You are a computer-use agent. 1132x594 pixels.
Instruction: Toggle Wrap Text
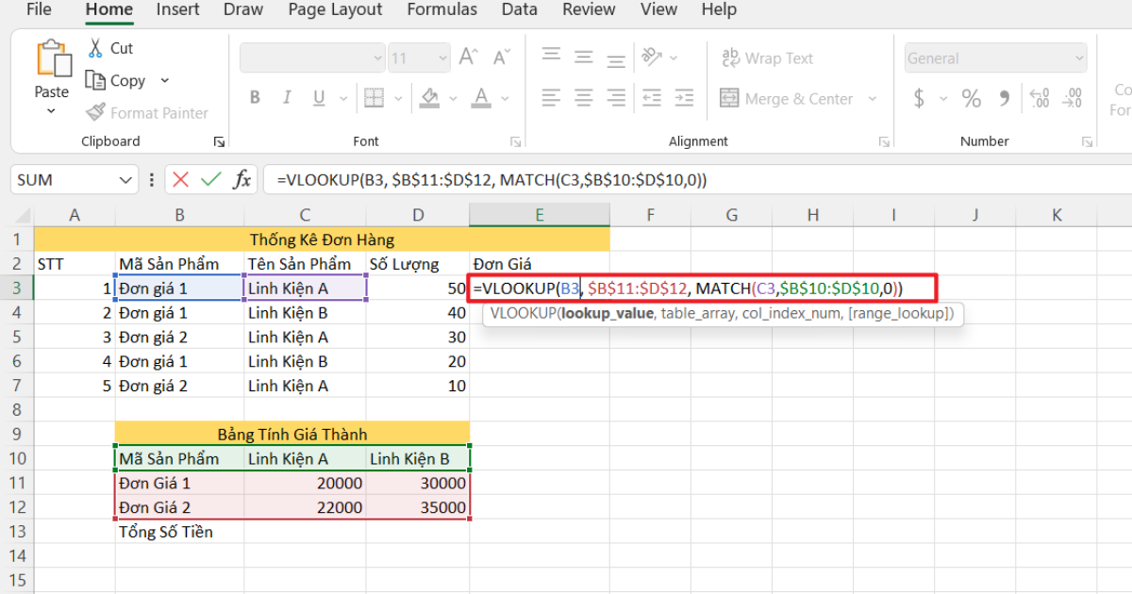[x=767, y=58]
